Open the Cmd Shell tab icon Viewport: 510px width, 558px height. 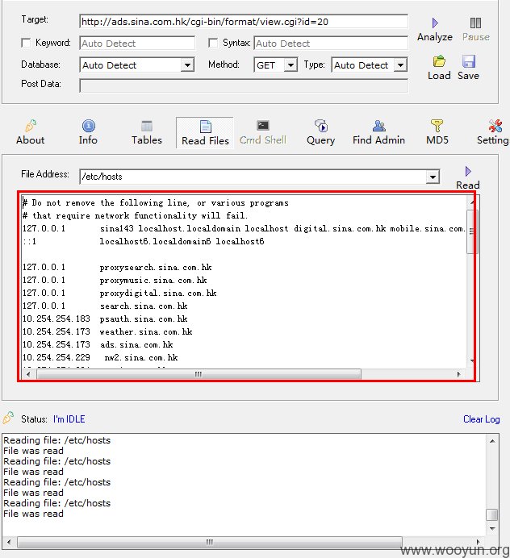point(263,125)
